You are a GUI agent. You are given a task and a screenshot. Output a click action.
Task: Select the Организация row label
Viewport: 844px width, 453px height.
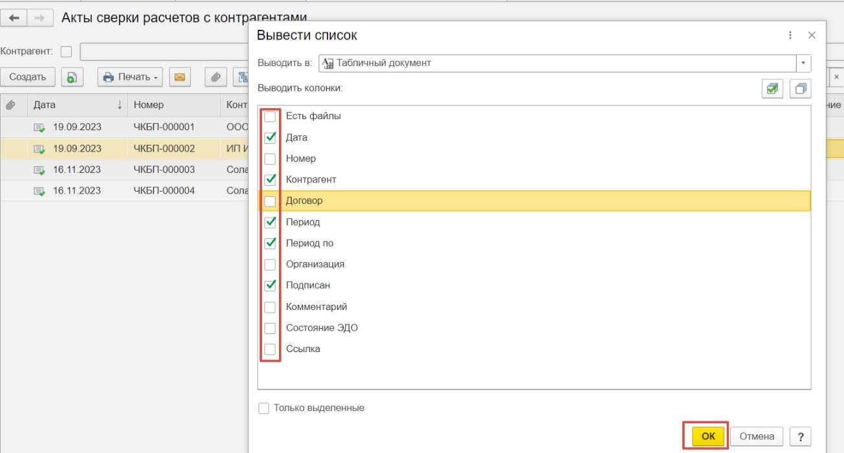pyautogui.click(x=315, y=264)
